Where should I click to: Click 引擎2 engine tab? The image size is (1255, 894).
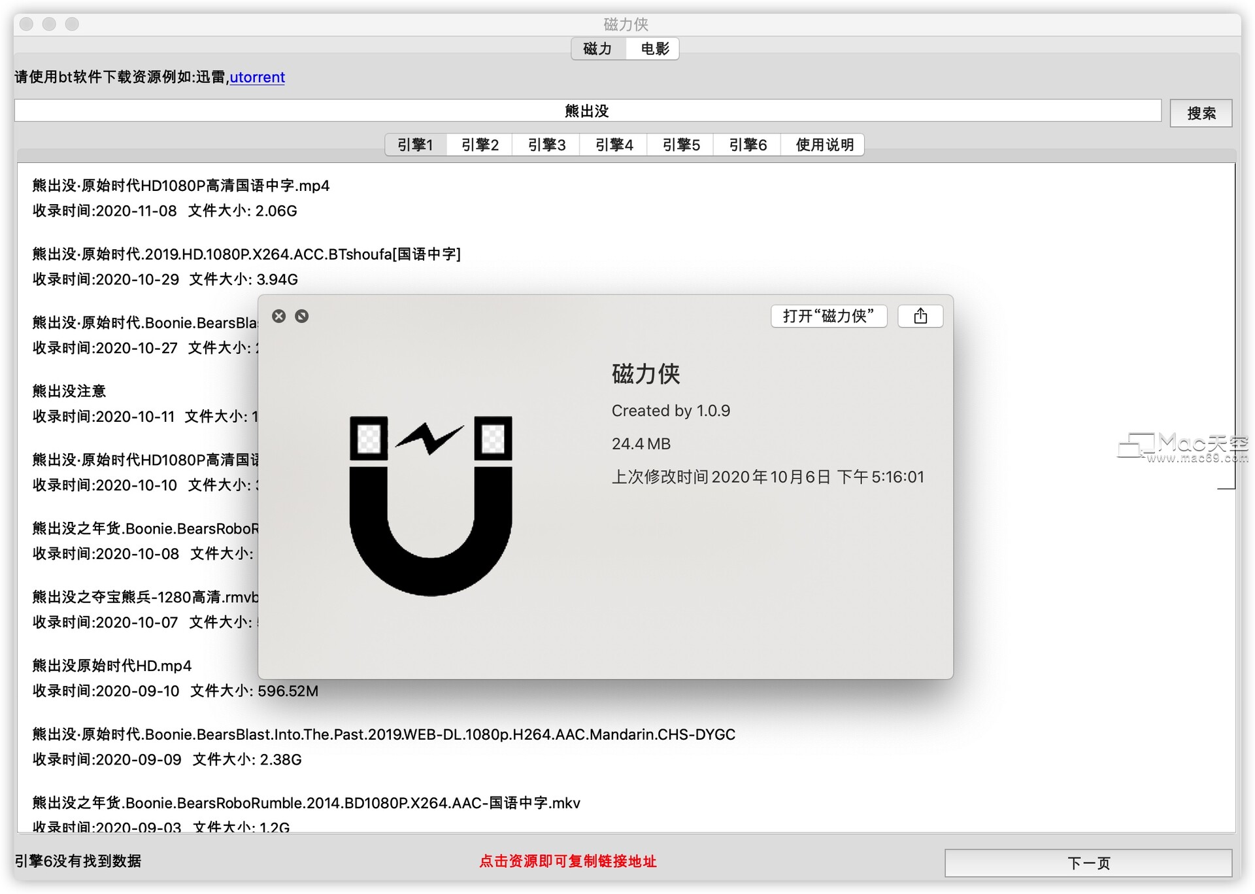tap(480, 145)
